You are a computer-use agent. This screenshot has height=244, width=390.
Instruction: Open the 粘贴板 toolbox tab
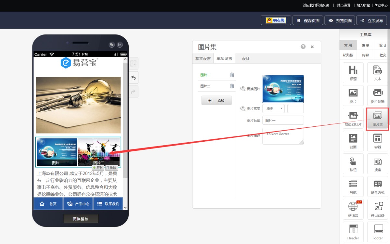click(348, 55)
